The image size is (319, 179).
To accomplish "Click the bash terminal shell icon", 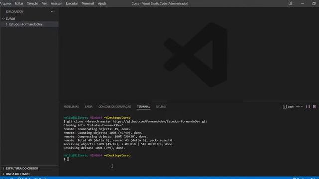I will coord(285,107).
